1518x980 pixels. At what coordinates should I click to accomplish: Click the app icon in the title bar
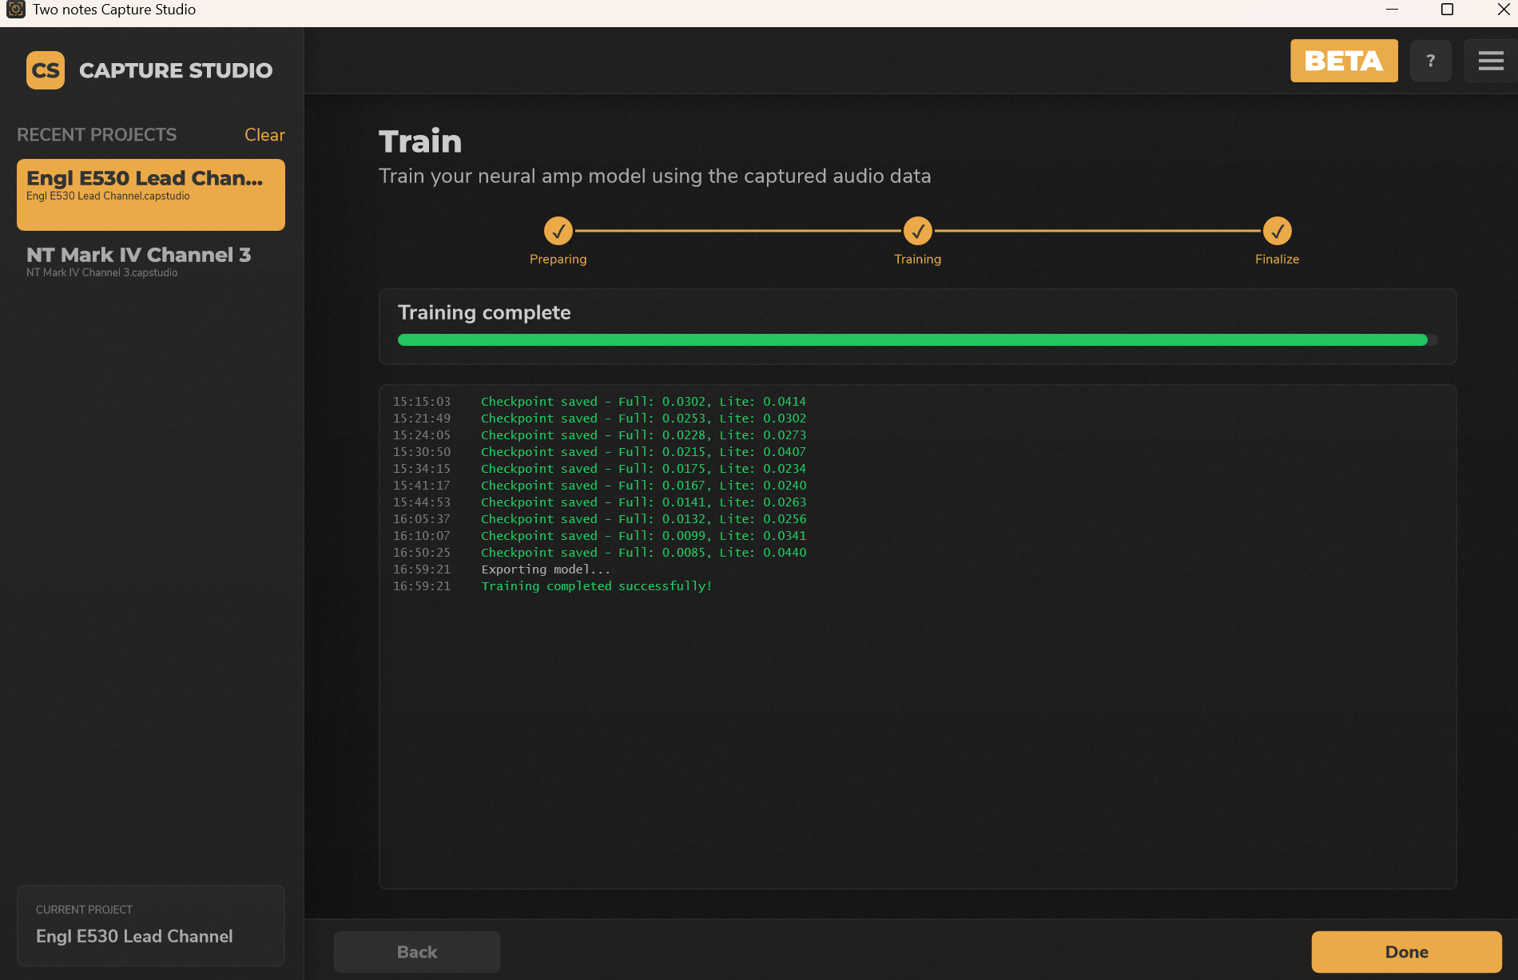pos(15,10)
